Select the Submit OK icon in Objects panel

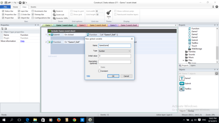point(182,83)
